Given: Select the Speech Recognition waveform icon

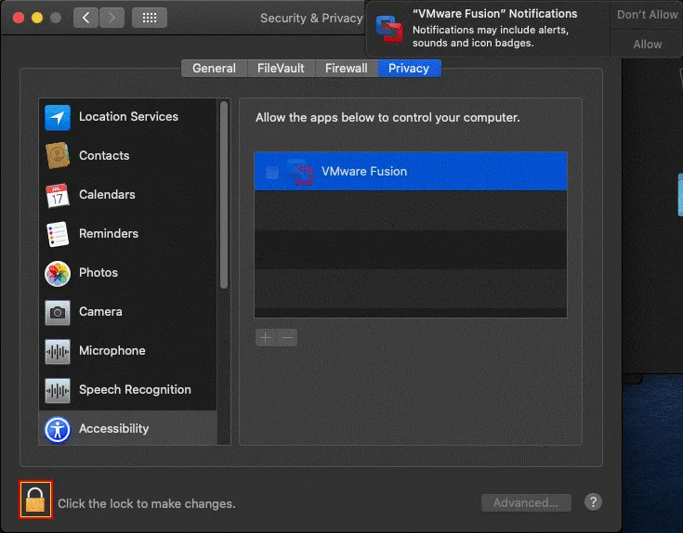Looking at the screenshot, I should pyautogui.click(x=58, y=390).
